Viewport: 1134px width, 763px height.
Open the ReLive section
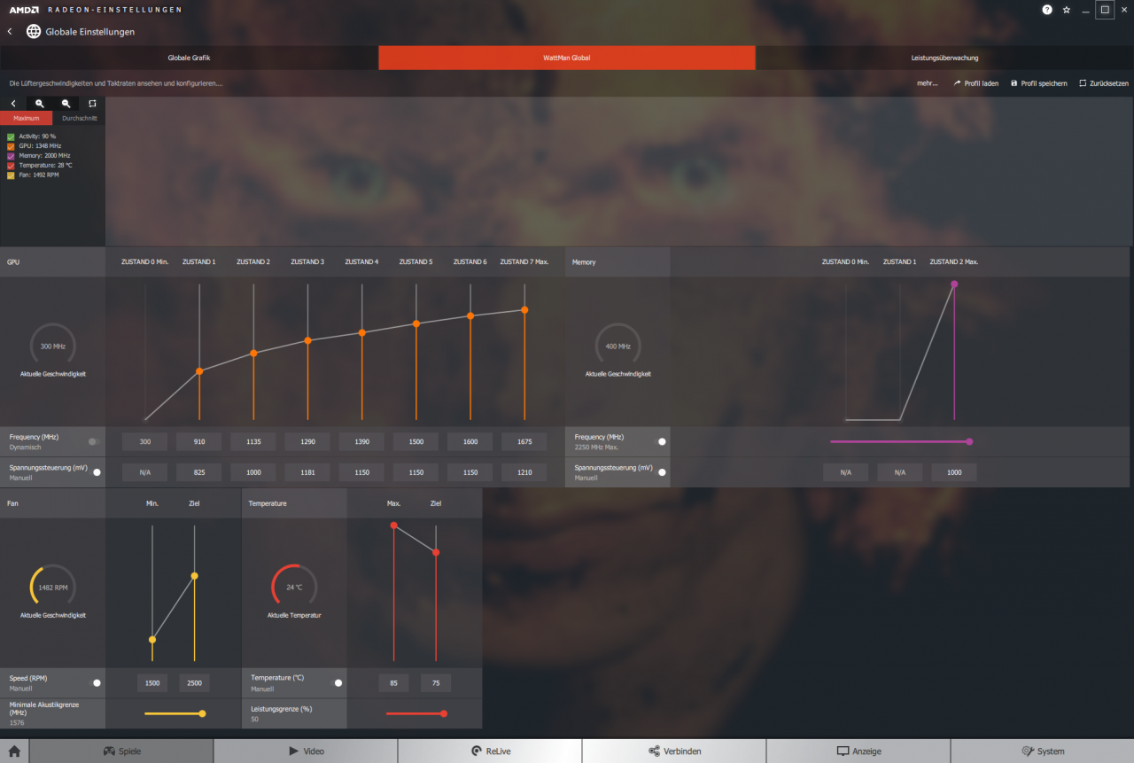tap(490, 751)
